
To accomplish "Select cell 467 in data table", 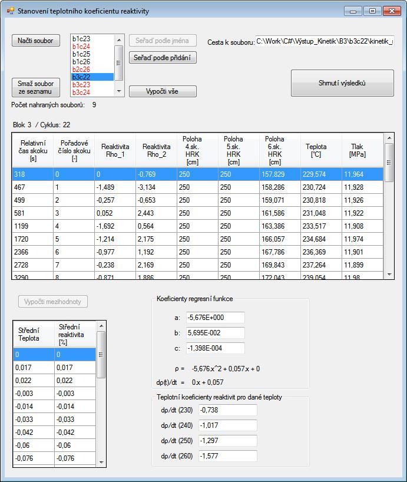I will click(x=33, y=187).
